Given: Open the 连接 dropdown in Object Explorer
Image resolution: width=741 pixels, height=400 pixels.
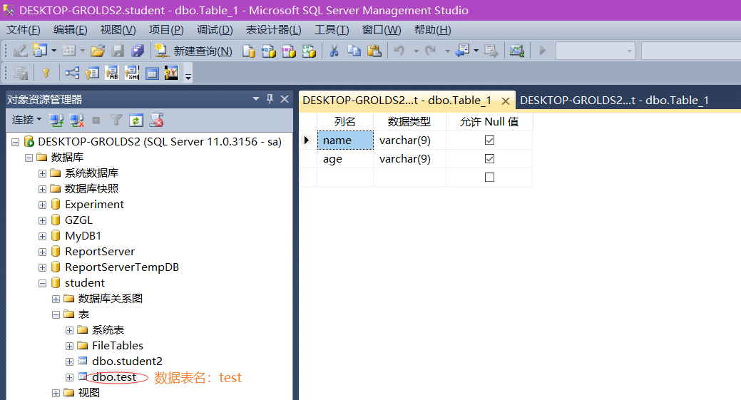Looking at the screenshot, I should point(26,120).
